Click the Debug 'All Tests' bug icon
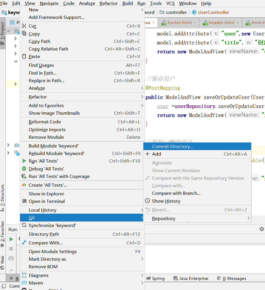 (x=24, y=168)
